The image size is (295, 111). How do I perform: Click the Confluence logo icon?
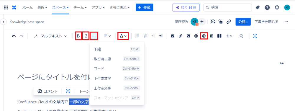click(x=14, y=7)
